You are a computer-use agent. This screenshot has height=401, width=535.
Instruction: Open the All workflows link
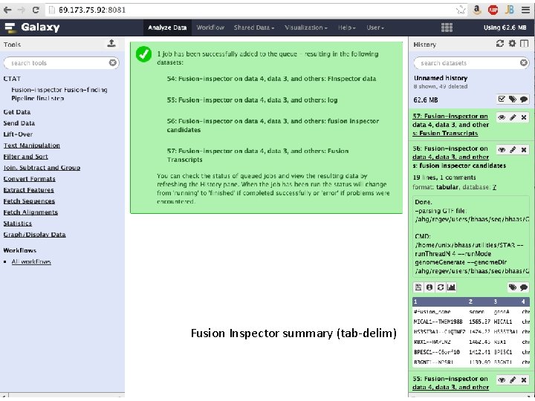[x=31, y=261]
